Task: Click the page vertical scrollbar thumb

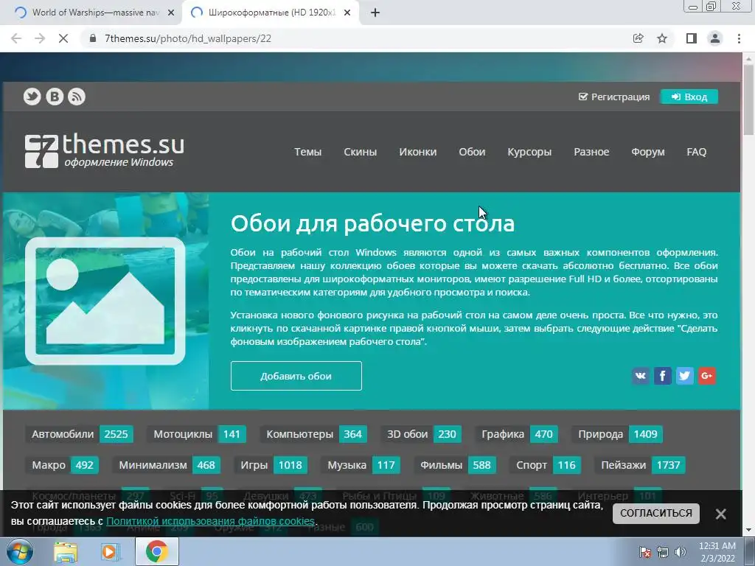Action: coord(749,101)
